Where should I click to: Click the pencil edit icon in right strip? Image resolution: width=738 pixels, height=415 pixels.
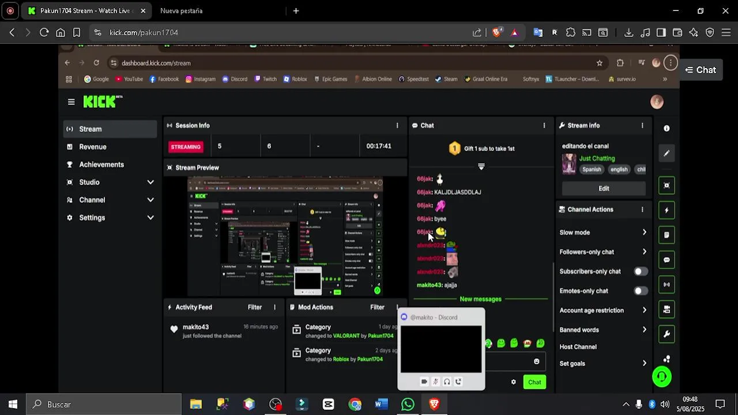pos(667,153)
